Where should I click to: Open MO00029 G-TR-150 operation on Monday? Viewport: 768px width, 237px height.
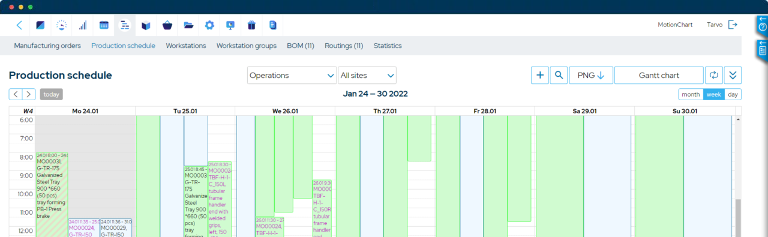click(116, 227)
